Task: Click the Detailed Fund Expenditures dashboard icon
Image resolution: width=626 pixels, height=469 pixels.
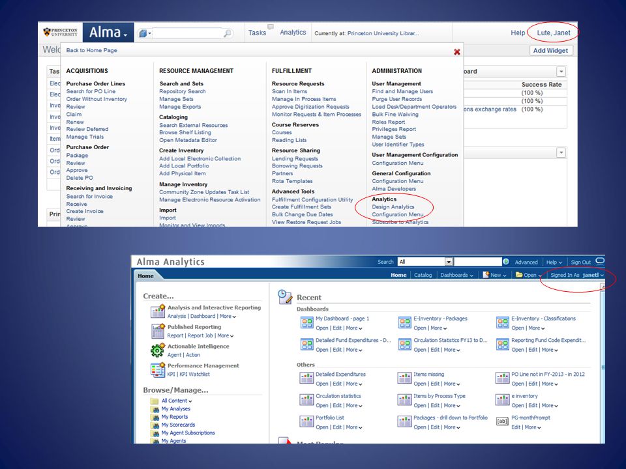Action: click(306, 344)
